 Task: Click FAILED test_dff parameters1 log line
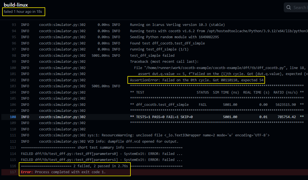[101, 160]
